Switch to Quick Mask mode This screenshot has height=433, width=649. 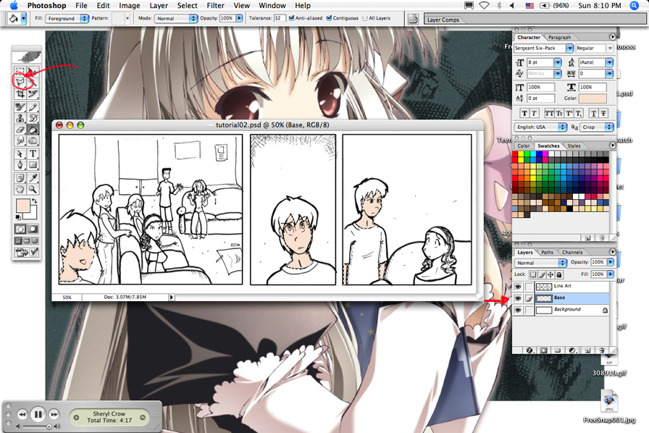click(33, 229)
